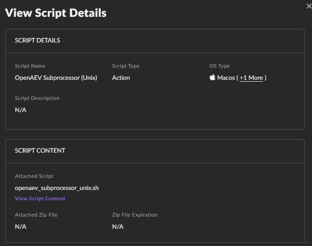This screenshot has width=312, height=246.
Task: Close the View Script Details dialog
Action: (308, 6)
